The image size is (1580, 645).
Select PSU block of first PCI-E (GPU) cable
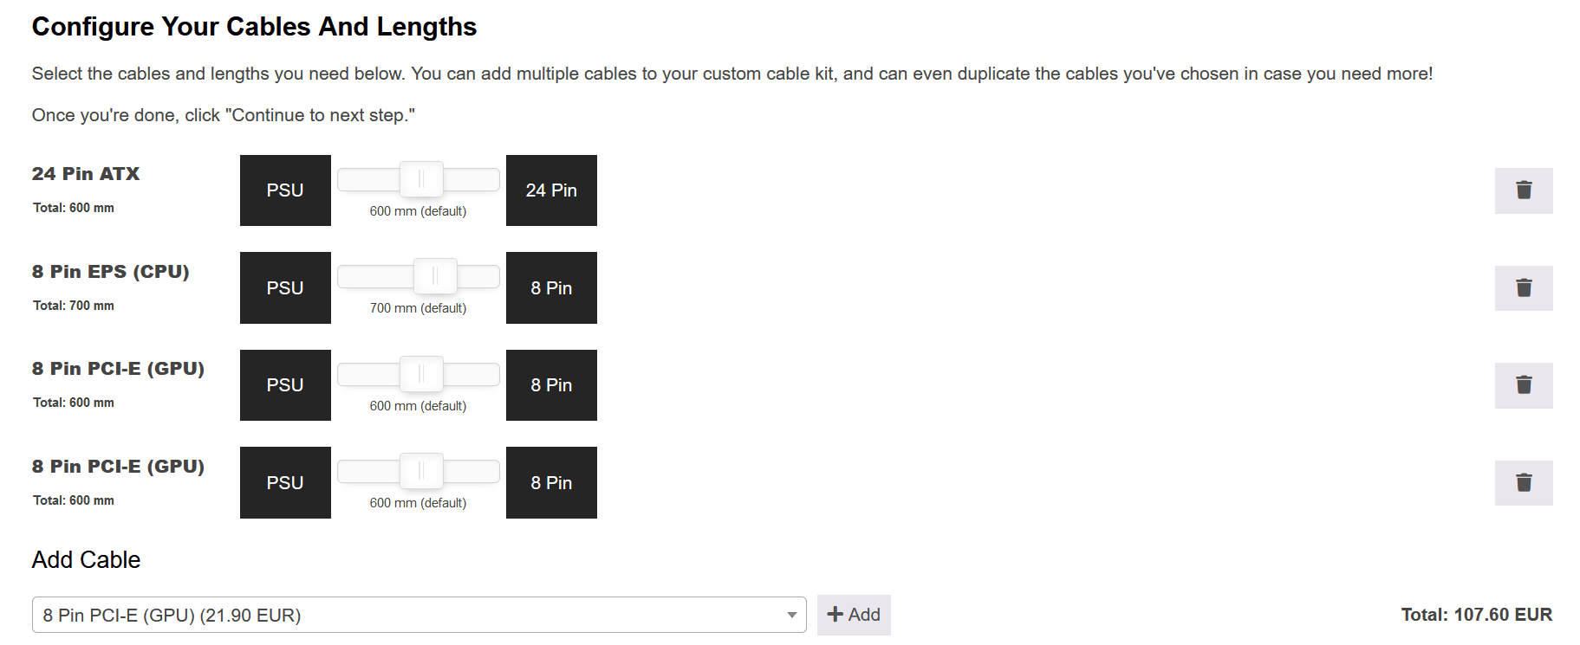point(285,385)
